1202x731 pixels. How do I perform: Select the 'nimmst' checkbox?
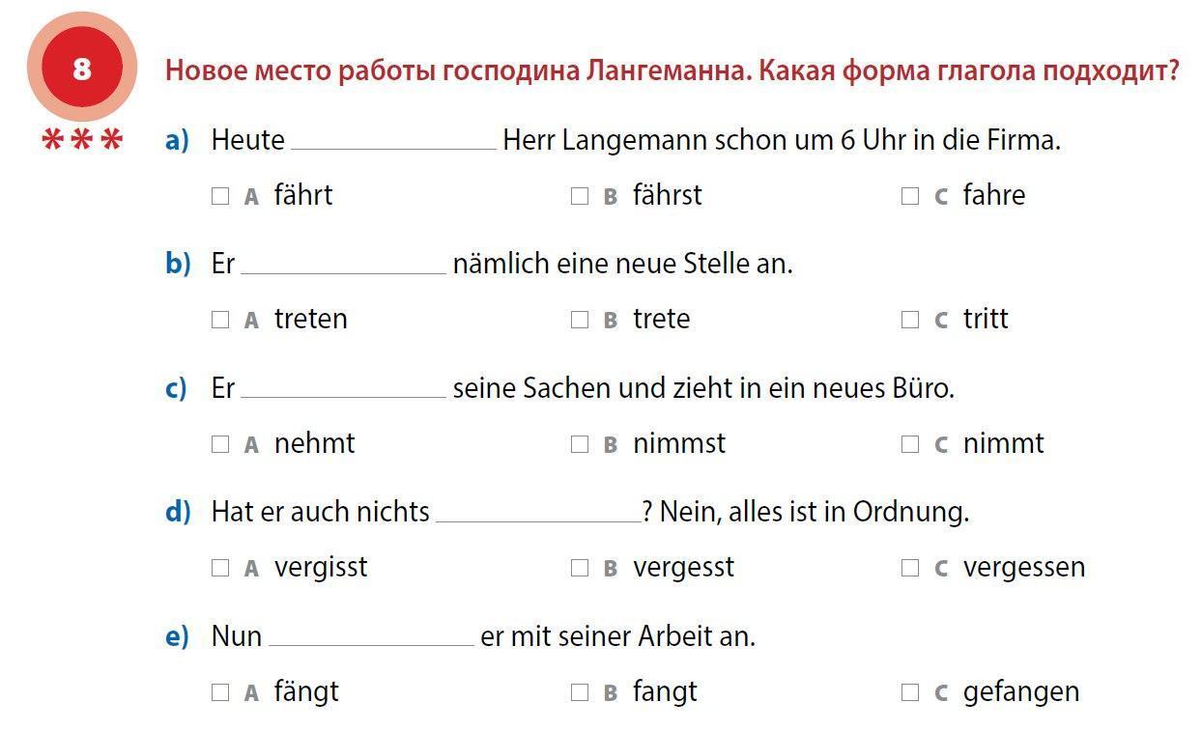580,444
